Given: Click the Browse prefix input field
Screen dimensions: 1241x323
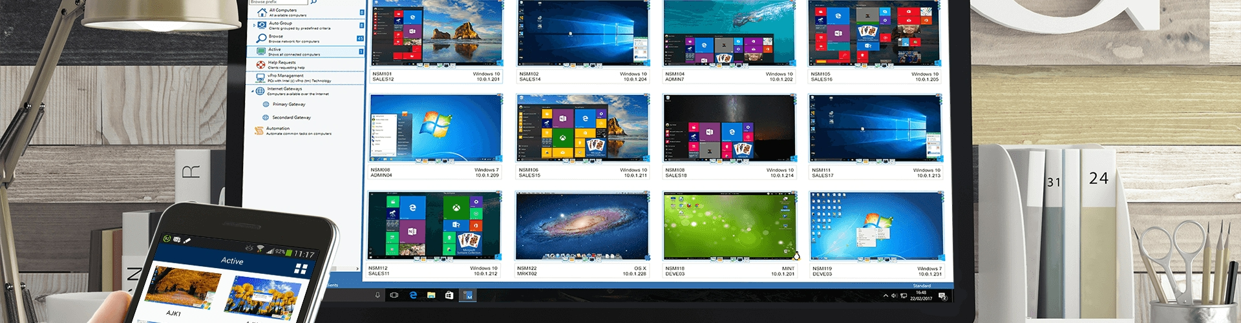Looking at the screenshot, I should point(278,3).
